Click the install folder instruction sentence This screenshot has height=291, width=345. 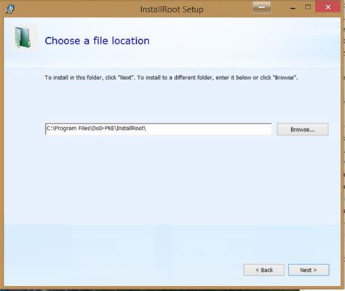(171, 78)
